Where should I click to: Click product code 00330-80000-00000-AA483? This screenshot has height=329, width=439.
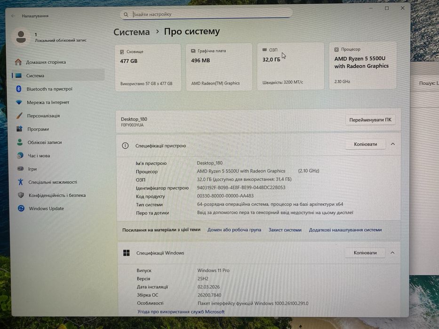pyautogui.click(x=225, y=196)
